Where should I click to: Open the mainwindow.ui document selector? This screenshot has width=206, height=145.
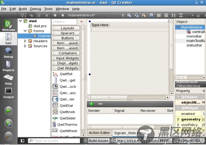[96, 15]
